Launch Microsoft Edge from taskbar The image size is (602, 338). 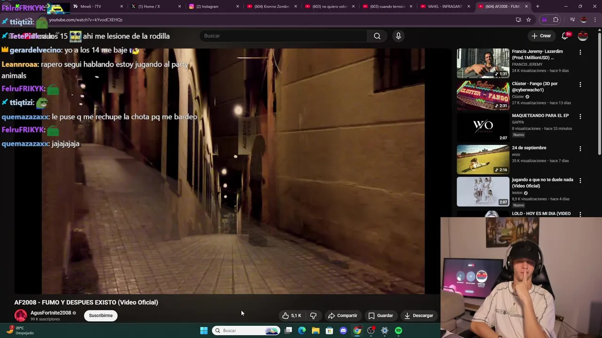[x=302, y=330]
